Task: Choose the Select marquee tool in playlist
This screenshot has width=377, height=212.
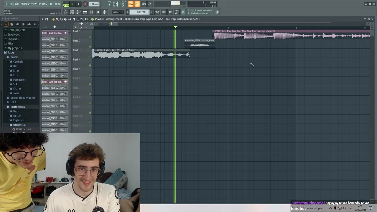Action: [x=78, y=19]
